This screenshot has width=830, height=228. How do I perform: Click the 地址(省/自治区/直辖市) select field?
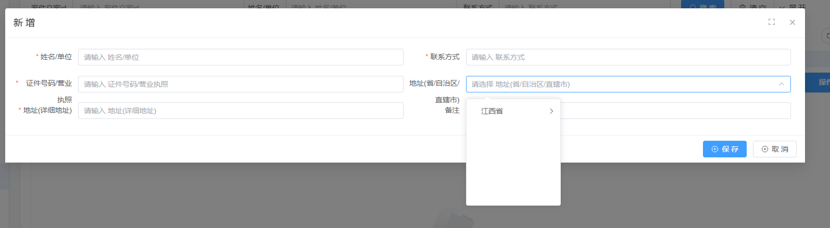tap(620, 84)
